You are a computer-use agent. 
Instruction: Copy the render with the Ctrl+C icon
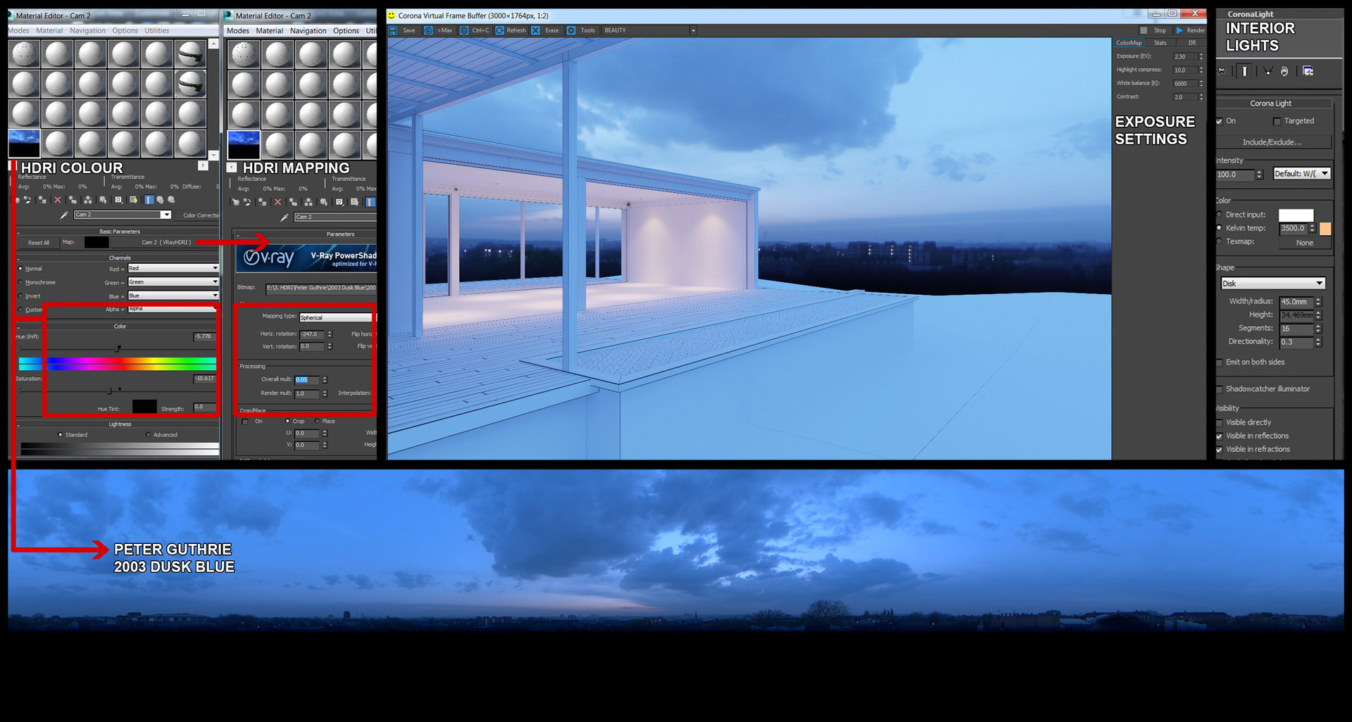(x=464, y=30)
